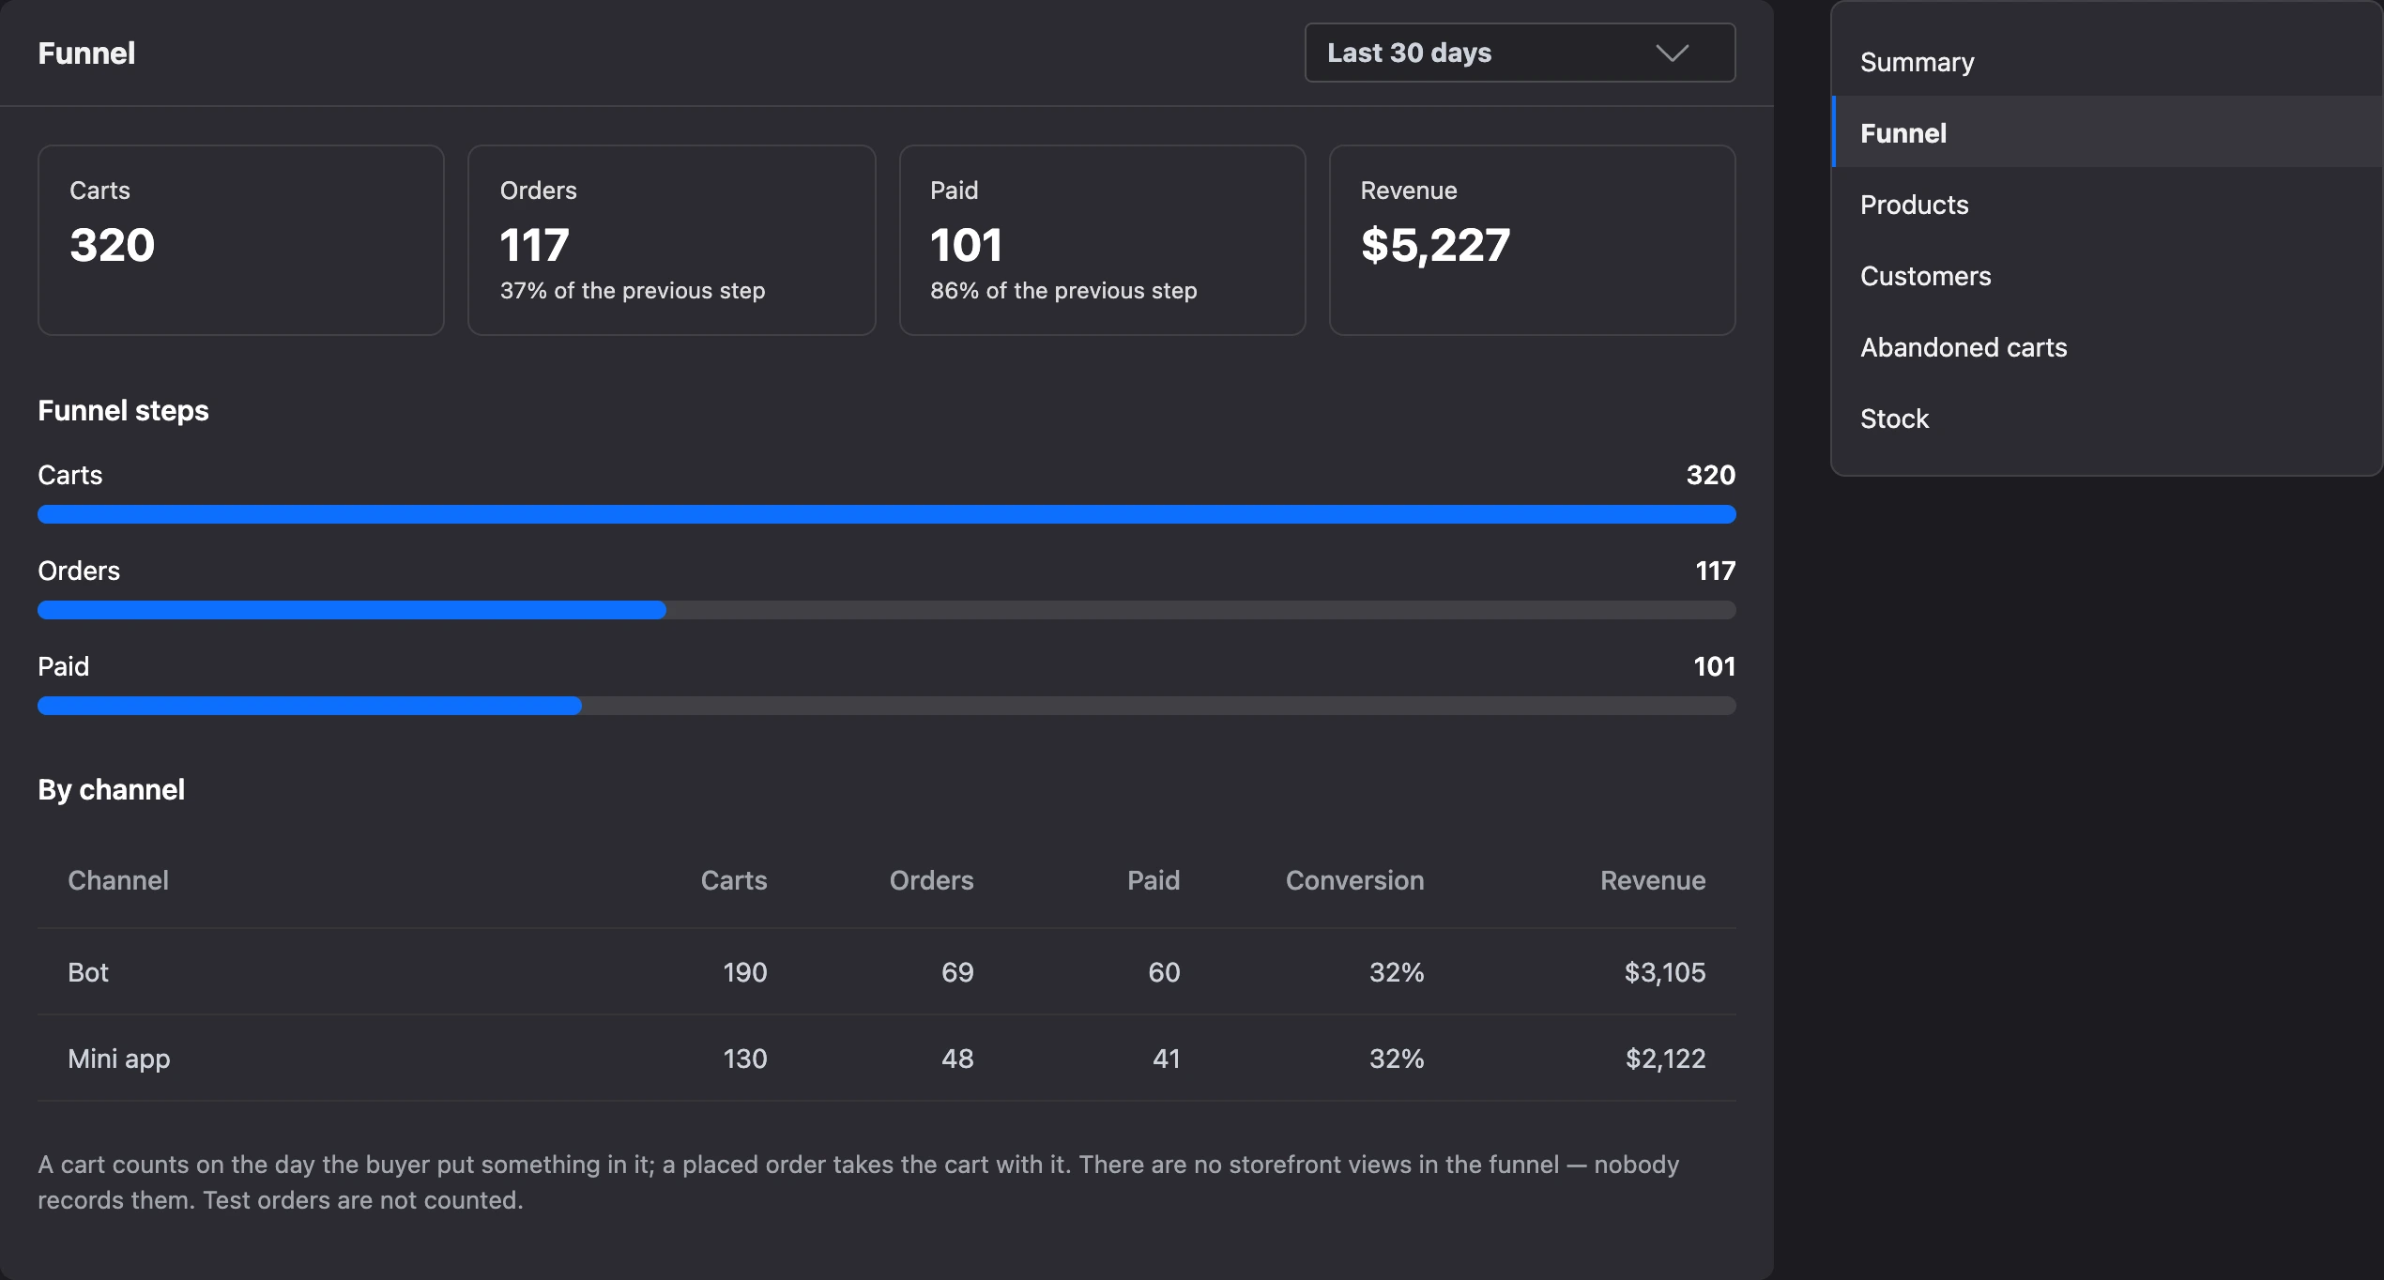This screenshot has height=1280, width=2384.
Task: Click the '37% of the previous step' text
Action: (x=633, y=291)
